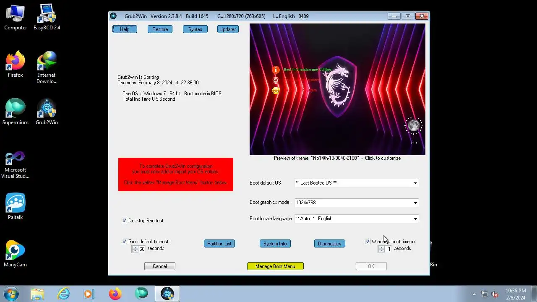Open the Boot graphics mode dropdown
Screen dimensions: 537x302
pos(357,203)
